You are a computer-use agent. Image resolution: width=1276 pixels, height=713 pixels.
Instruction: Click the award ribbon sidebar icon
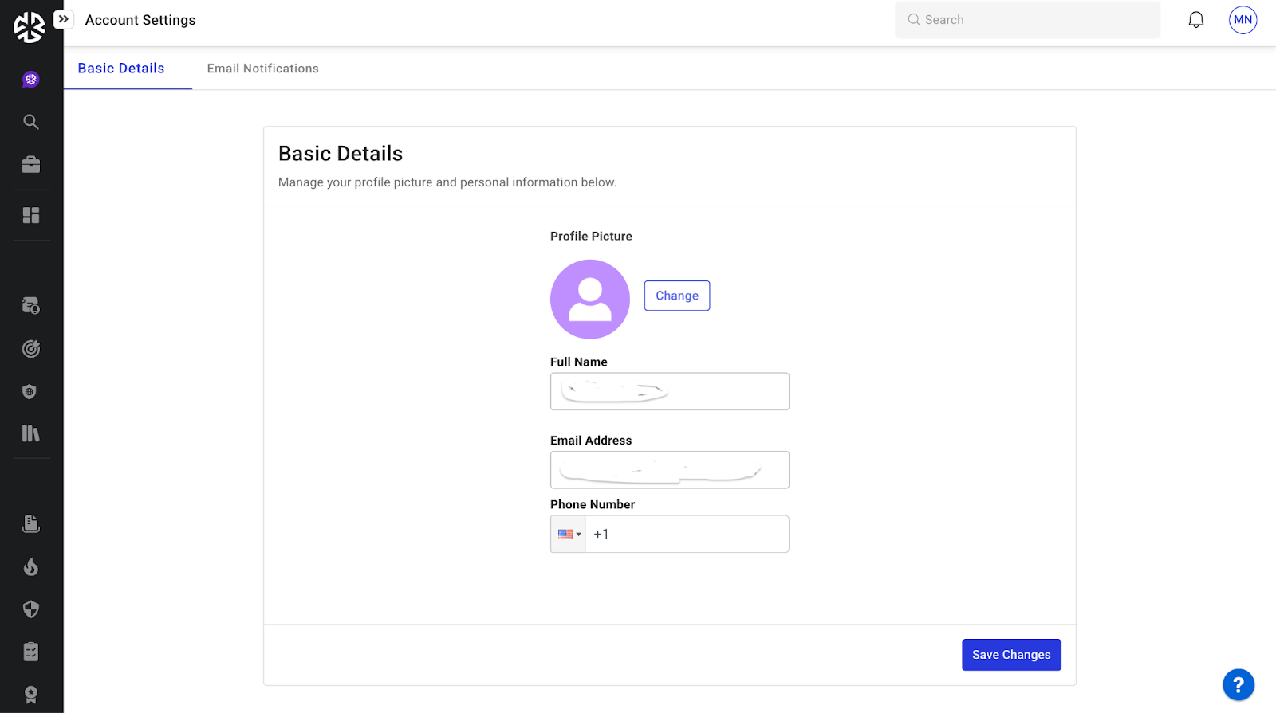click(31, 695)
